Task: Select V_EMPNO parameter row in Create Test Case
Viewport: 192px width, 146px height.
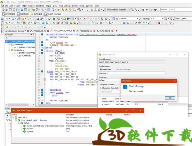Action: (143, 104)
